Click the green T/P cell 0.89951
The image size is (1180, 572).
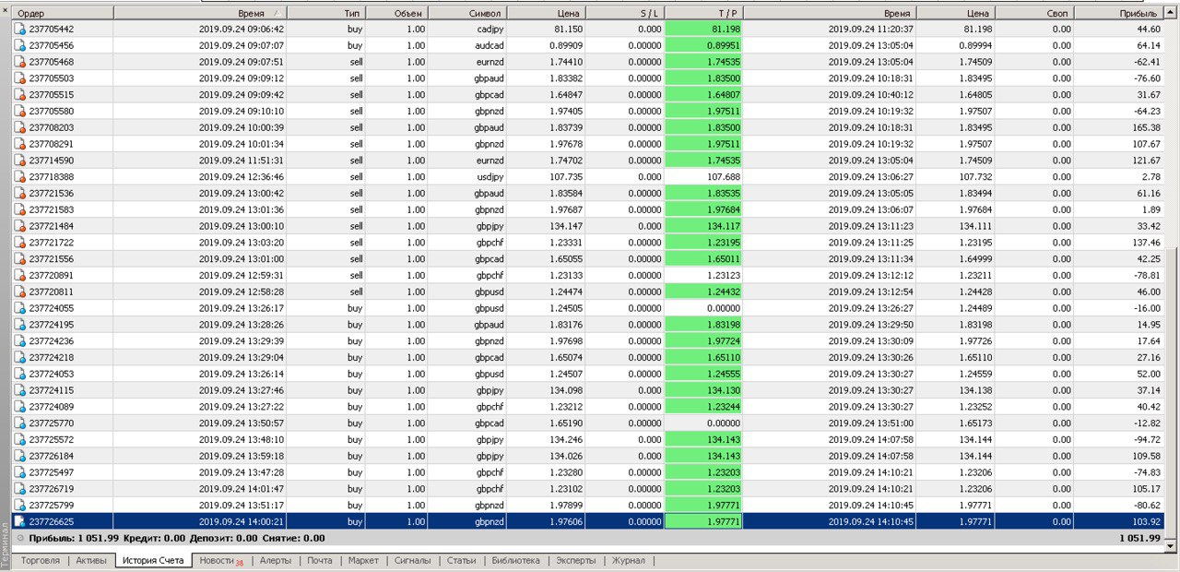[703, 45]
